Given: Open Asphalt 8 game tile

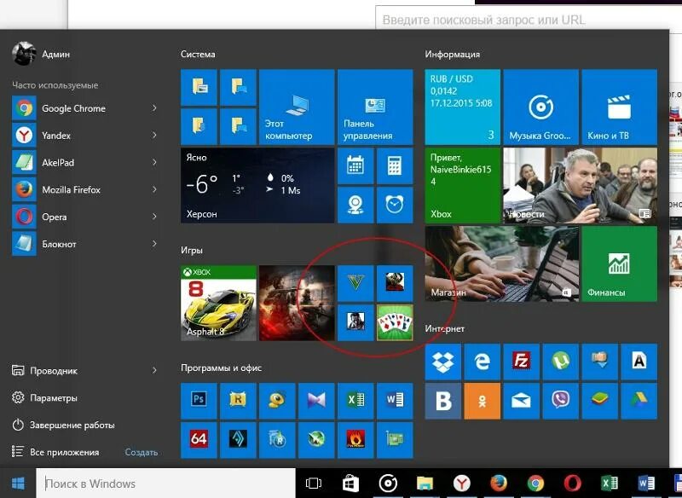Looking at the screenshot, I should coord(218,303).
